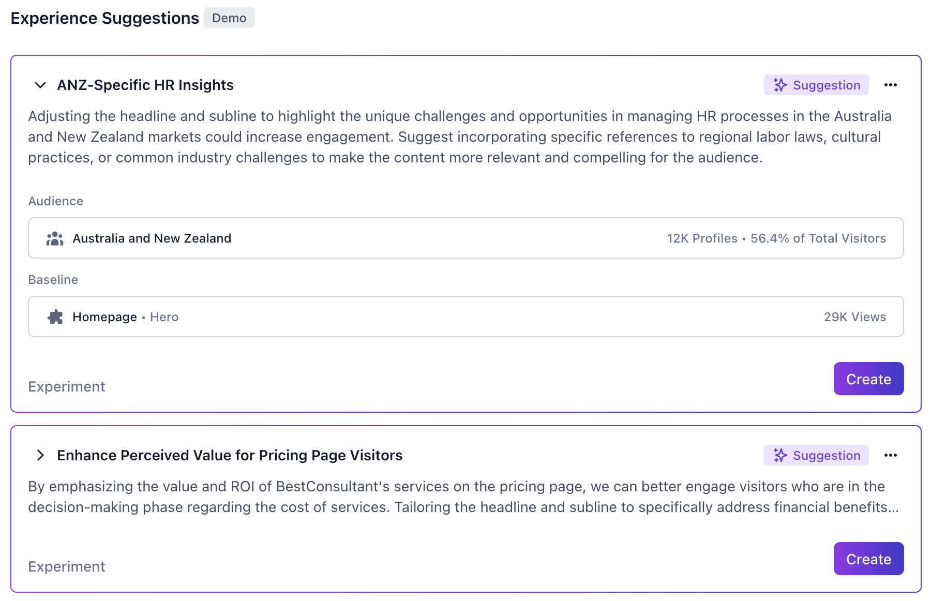Click the Enhance Perceived Value for Pricing title

pyautogui.click(x=230, y=455)
